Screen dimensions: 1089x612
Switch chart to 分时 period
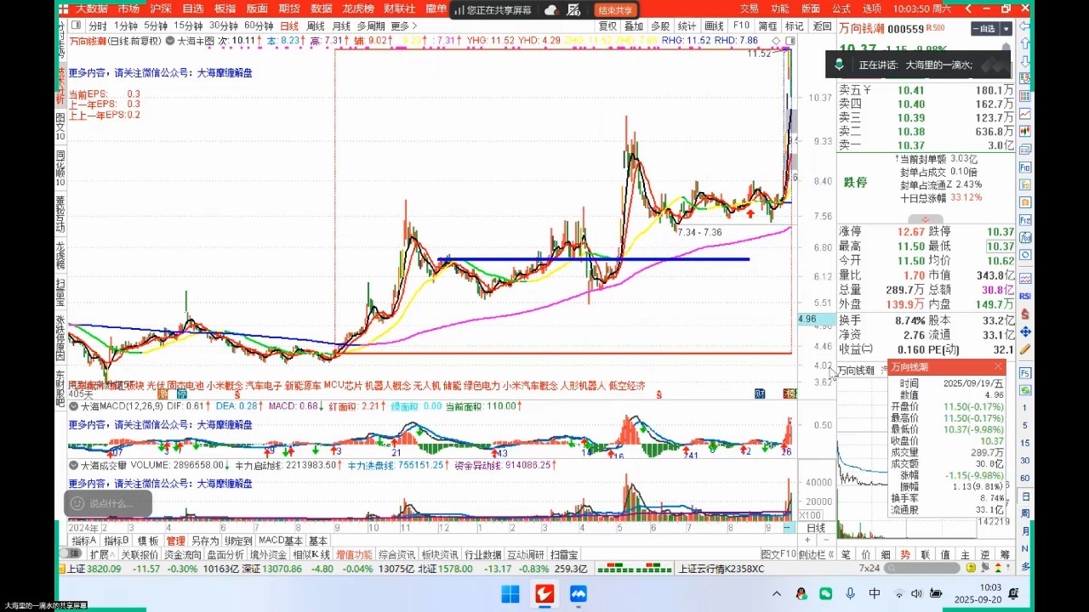pos(98,26)
